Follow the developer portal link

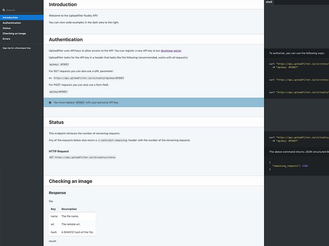[x=171, y=50]
